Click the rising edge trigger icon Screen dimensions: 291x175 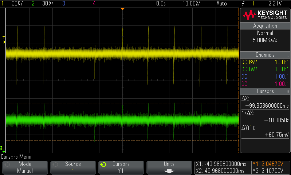pyautogui.click(x=243, y=3)
